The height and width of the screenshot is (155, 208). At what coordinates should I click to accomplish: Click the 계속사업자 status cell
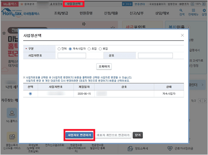click(x=169, y=94)
